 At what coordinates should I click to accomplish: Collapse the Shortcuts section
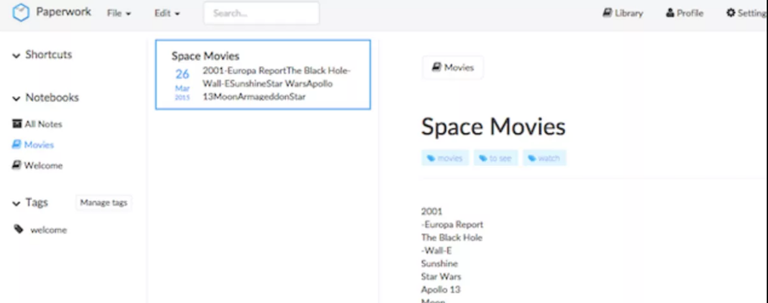[42, 55]
